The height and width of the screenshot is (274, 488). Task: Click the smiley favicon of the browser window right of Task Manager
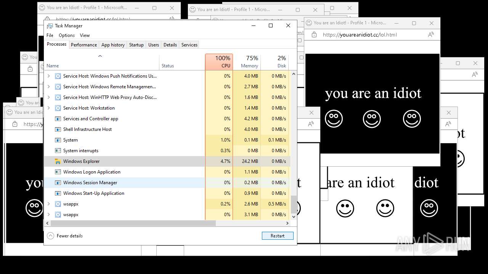coord(309,23)
